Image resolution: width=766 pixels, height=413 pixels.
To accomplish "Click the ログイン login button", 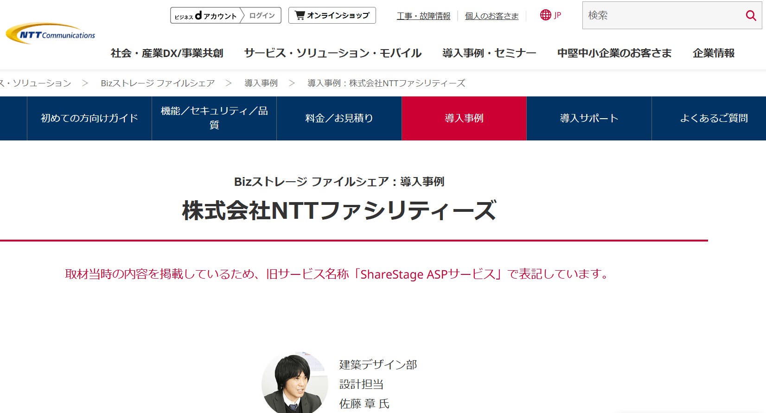I will point(262,15).
